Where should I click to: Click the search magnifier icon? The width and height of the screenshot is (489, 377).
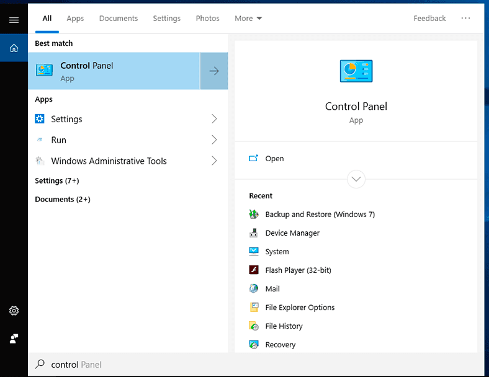[40, 364]
